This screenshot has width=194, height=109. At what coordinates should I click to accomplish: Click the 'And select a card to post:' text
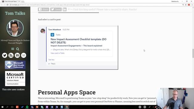(49, 19)
